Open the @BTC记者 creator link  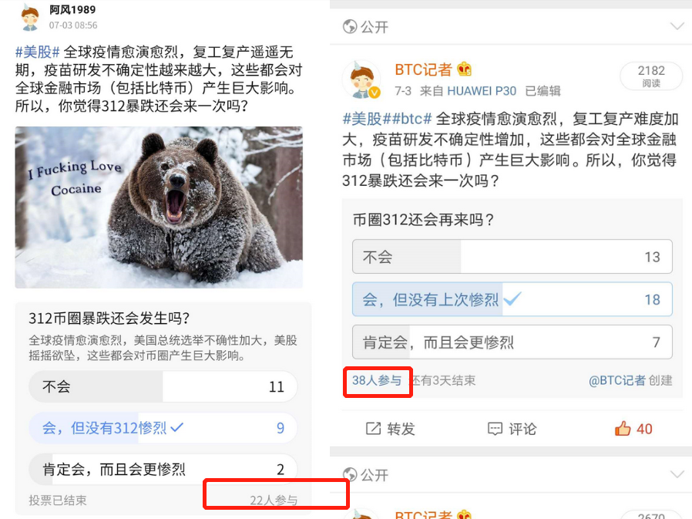click(617, 380)
